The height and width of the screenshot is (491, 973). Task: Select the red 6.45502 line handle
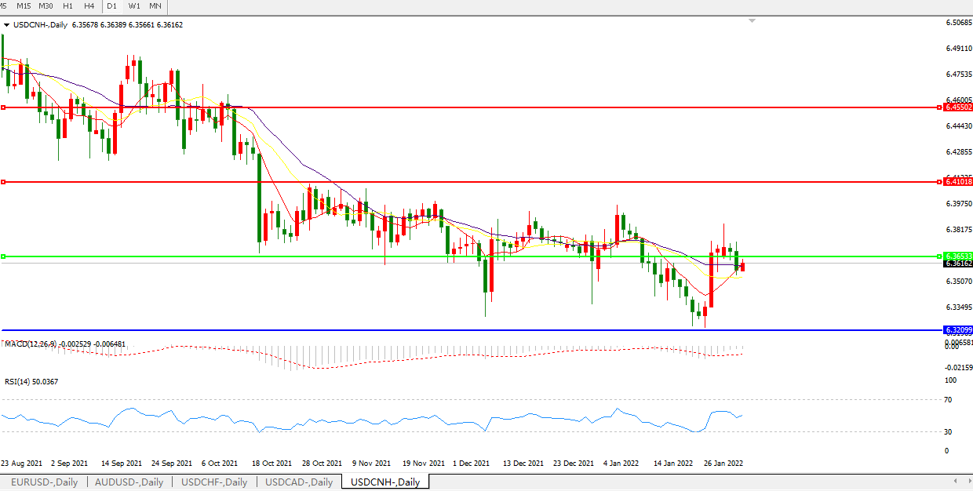[x=4, y=107]
